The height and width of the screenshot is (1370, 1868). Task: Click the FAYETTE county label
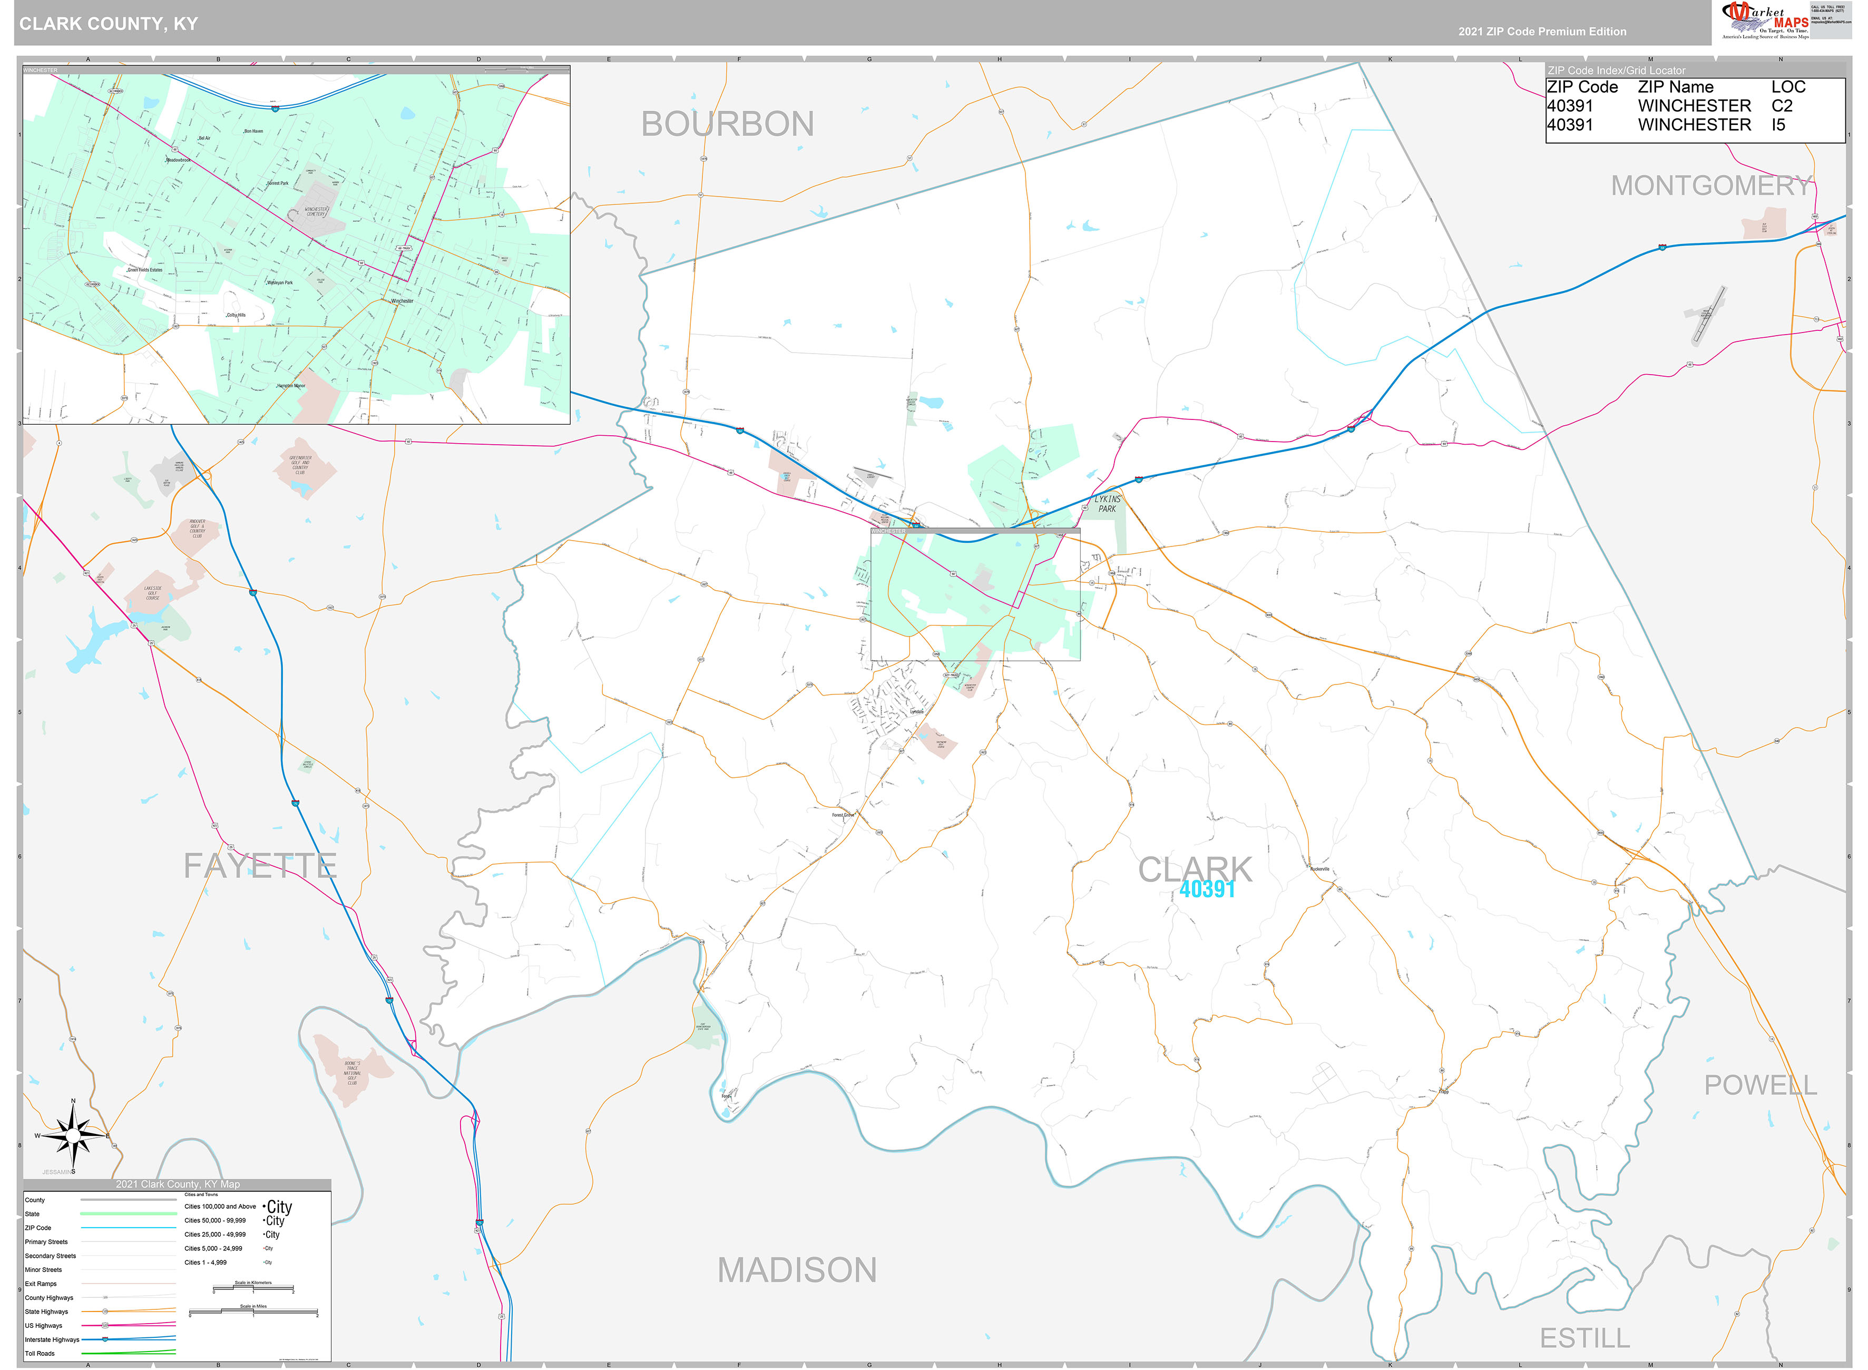tap(260, 866)
